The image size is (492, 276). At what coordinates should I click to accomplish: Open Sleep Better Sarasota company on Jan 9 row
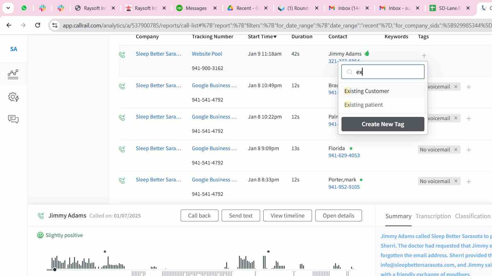[x=159, y=54]
